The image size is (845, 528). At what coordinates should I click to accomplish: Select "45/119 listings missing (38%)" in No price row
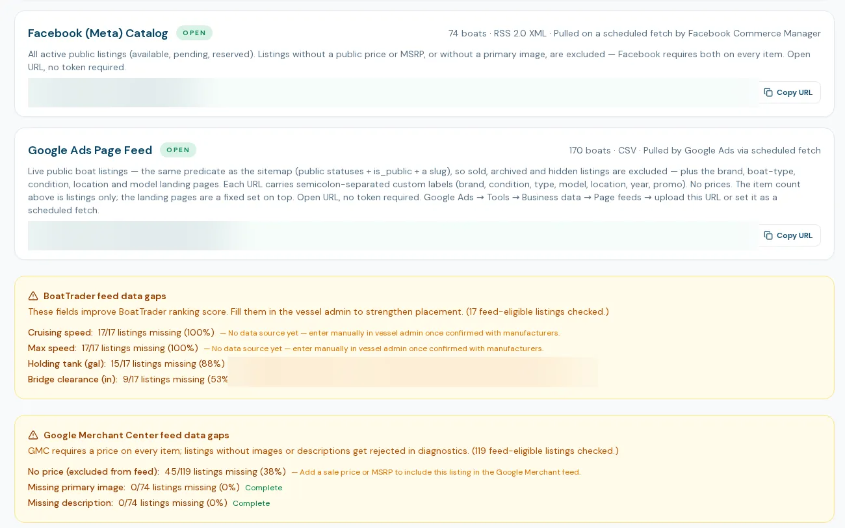225,471
